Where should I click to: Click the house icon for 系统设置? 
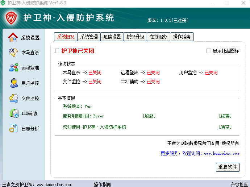[13, 37]
